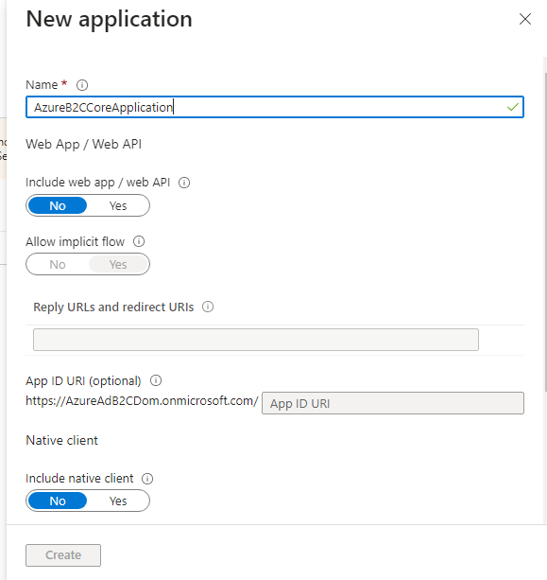This screenshot has height=580, width=547.
Task: Click the green checkmark in the Name field
Action: [x=513, y=107]
